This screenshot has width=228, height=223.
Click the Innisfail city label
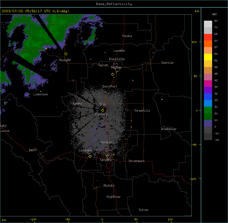pos(110,86)
